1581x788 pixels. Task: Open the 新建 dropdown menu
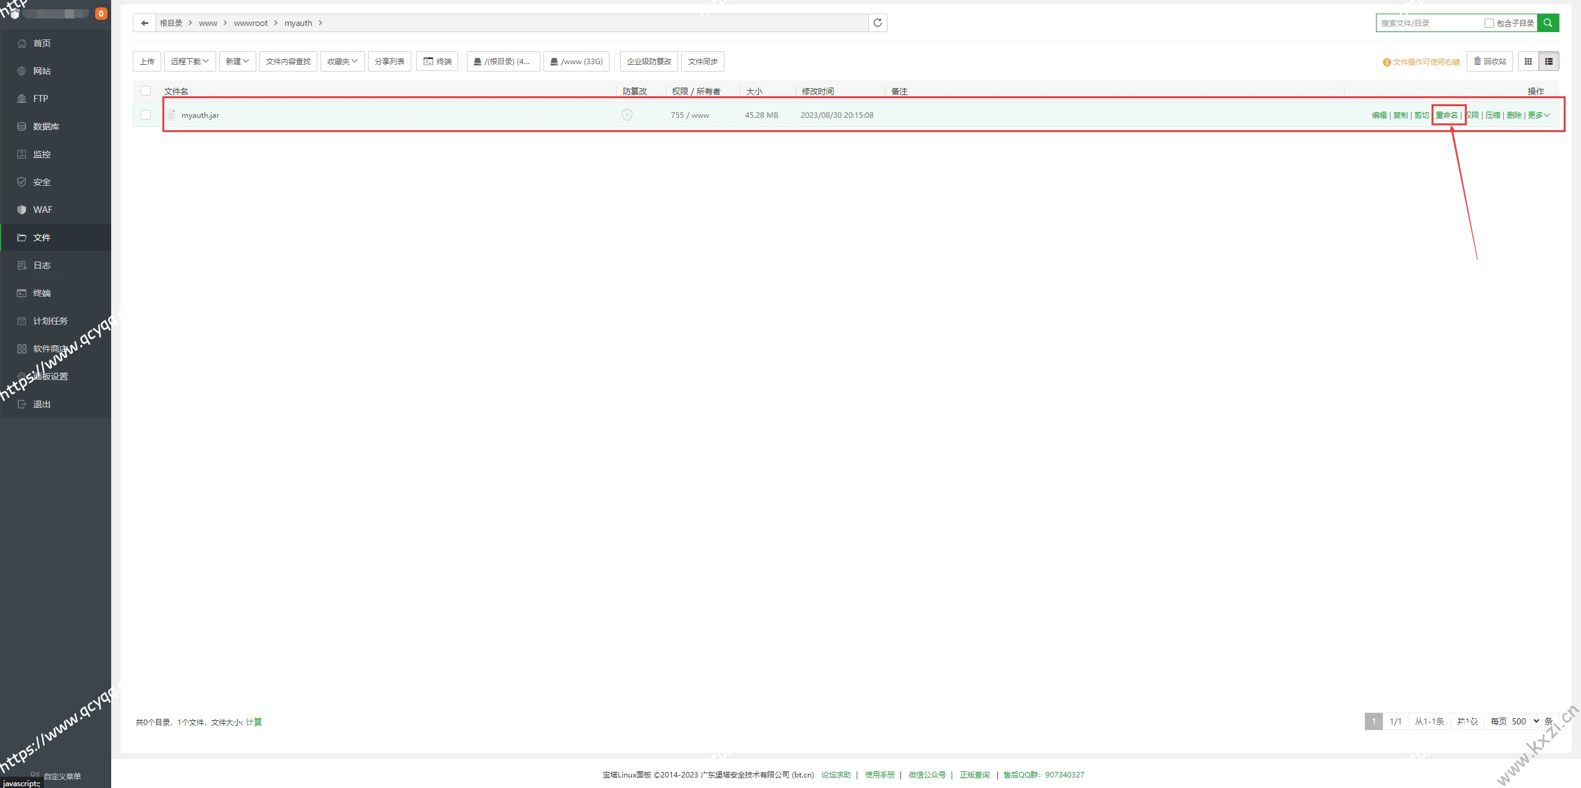(237, 61)
